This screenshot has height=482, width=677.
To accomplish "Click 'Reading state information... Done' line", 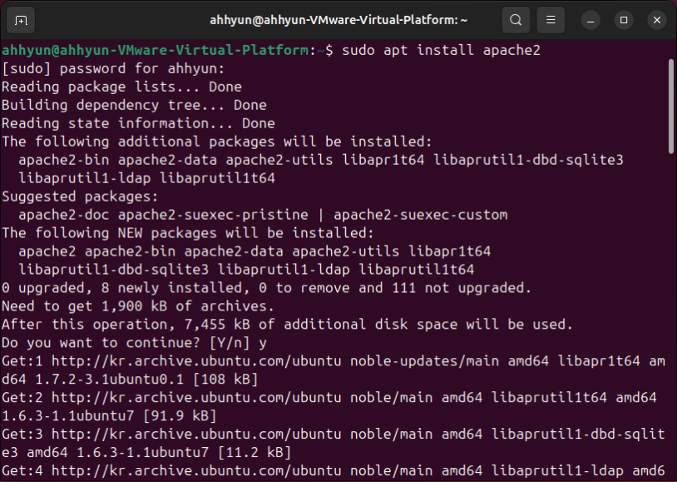I will (138, 124).
